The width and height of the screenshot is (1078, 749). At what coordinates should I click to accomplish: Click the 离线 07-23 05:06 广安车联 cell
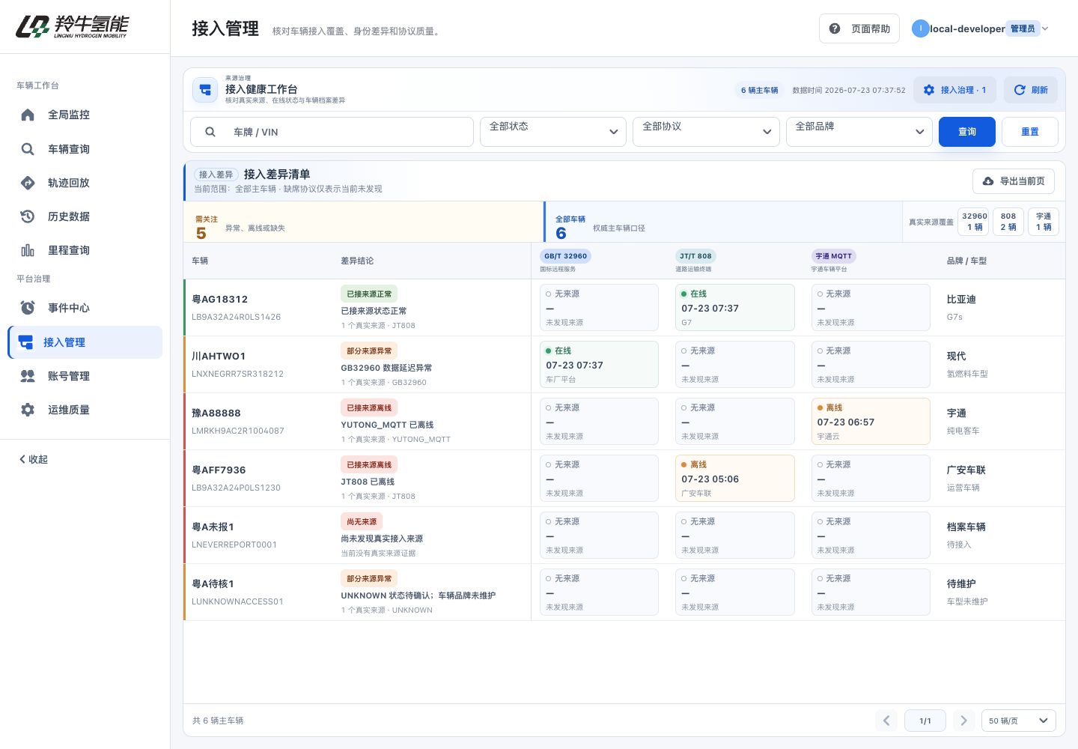[734, 479]
